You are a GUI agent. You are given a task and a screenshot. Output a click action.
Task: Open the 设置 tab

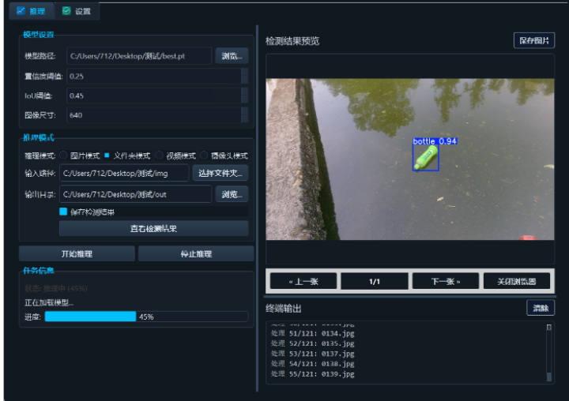77,11
